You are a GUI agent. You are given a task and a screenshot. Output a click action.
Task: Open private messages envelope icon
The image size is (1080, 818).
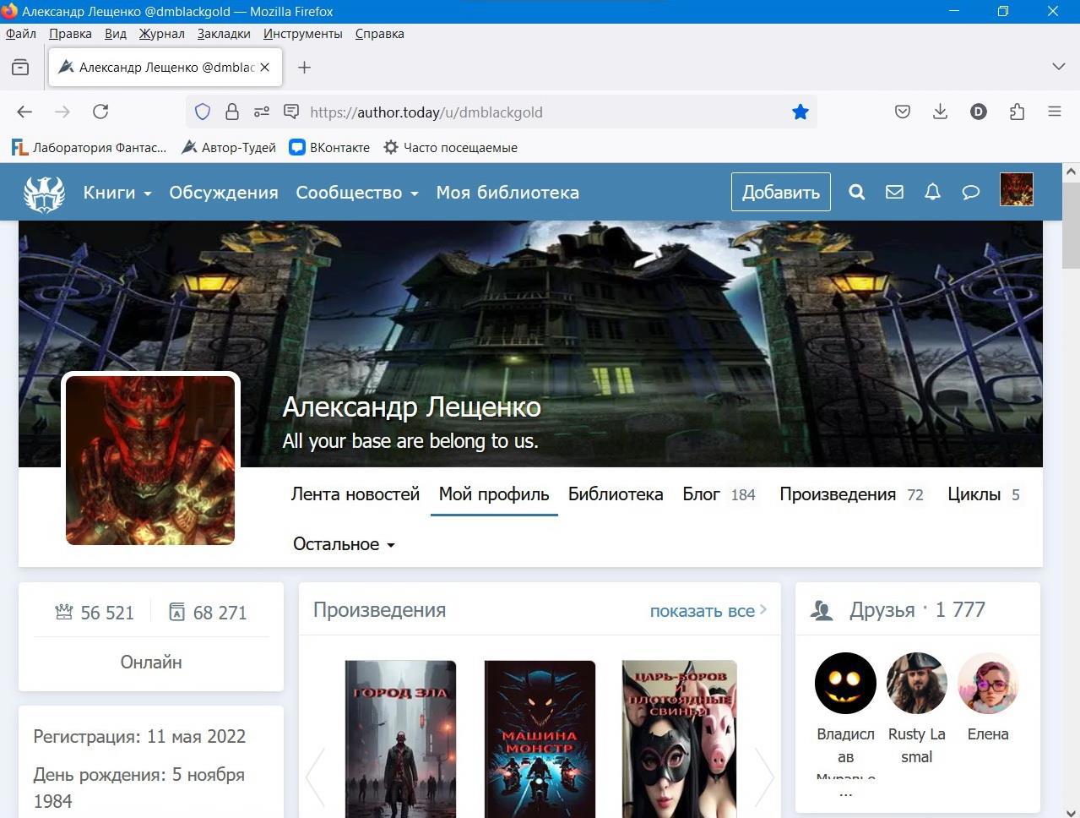(x=894, y=193)
